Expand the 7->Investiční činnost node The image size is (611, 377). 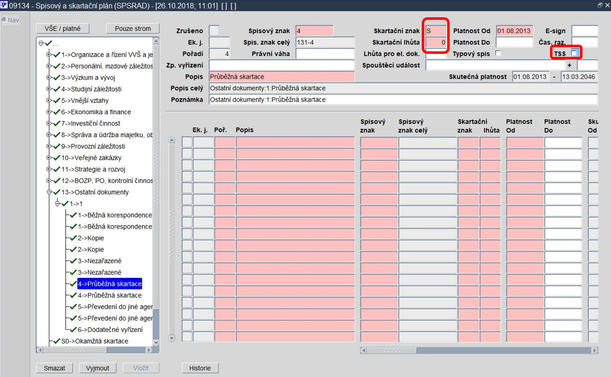[x=49, y=123]
